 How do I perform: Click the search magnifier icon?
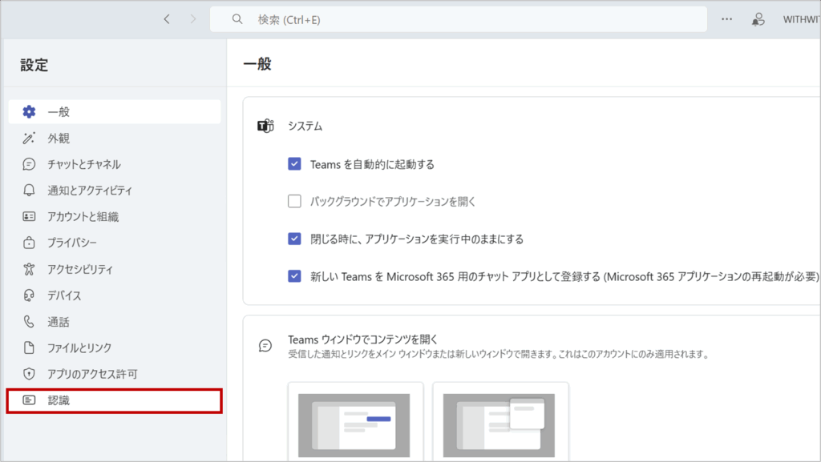237,19
